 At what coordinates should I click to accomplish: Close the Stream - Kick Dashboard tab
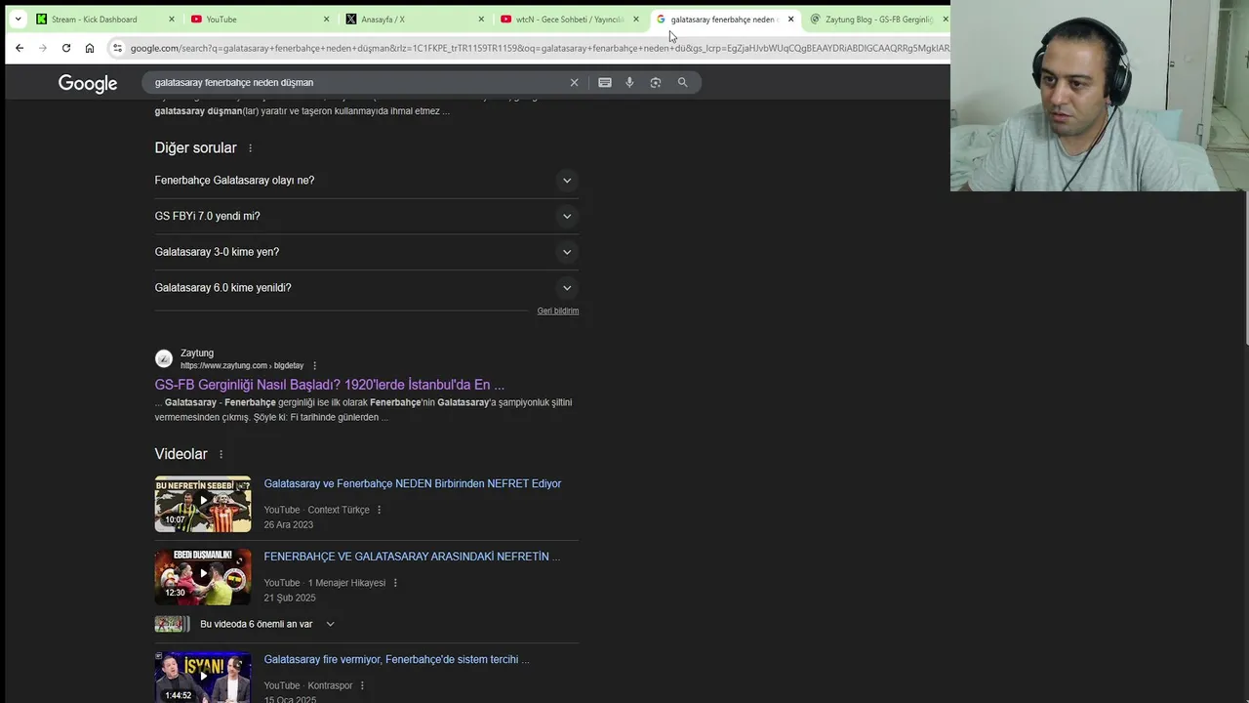click(172, 19)
